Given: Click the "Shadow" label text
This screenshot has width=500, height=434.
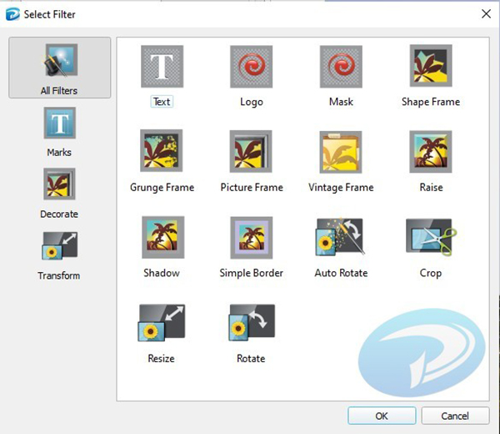Looking at the screenshot, I should tap(162, 273).
